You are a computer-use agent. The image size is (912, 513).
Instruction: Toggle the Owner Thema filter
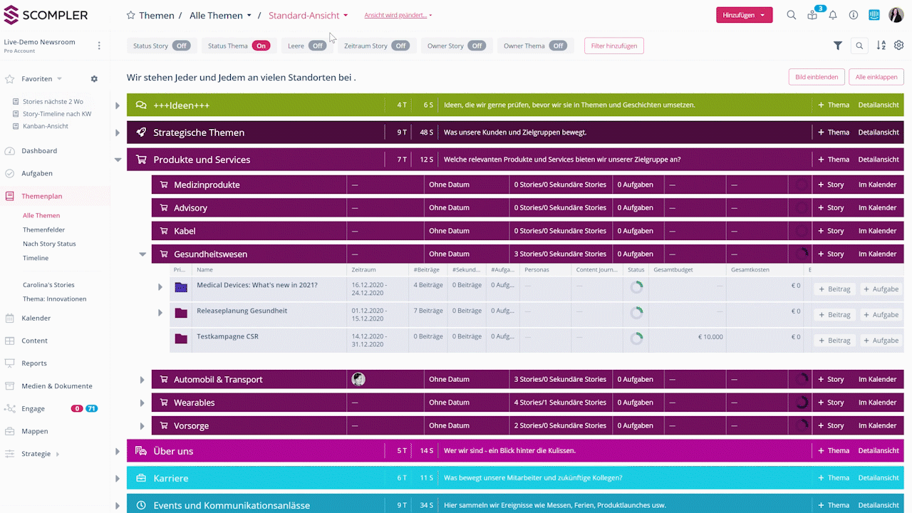558,46
